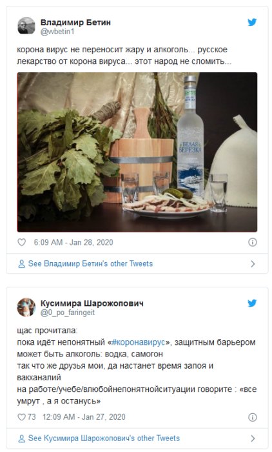Like the tweet showing 73 likes

coord(22,417)
